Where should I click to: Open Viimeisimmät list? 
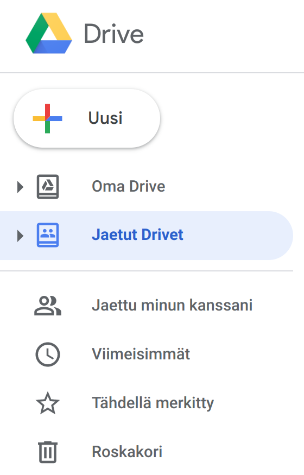(x=141, y=354)
